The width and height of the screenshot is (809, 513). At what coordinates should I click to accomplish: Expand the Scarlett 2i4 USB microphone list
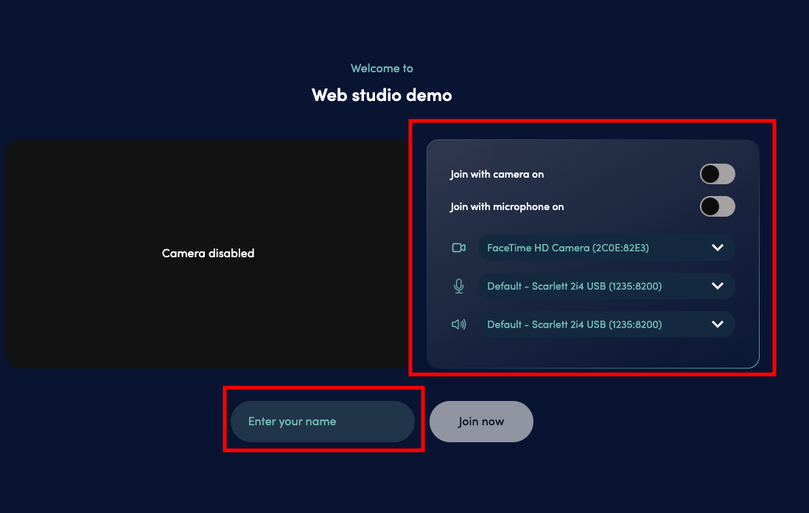pos(717,286)
